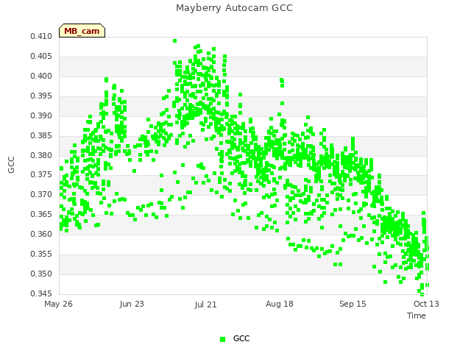Click the 0.400 y-axis tick label
This screenshot has width=471, height=353.
(x=41, y=76)
